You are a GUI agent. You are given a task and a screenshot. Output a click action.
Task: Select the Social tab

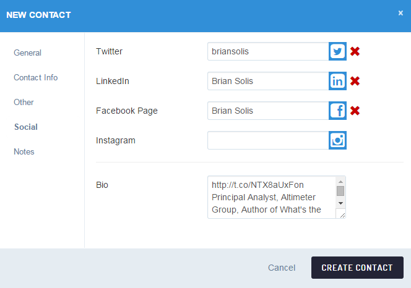26,127
